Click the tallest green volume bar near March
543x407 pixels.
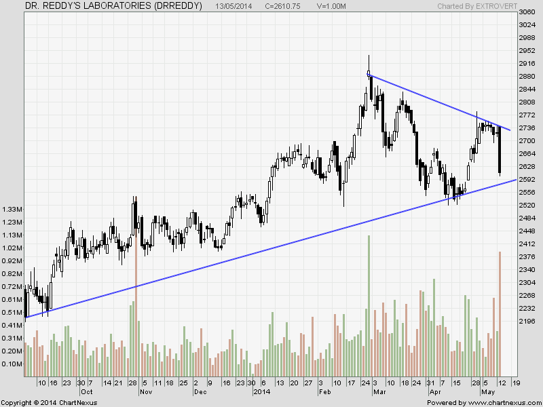pyautogui.click(x=369, y=305)
